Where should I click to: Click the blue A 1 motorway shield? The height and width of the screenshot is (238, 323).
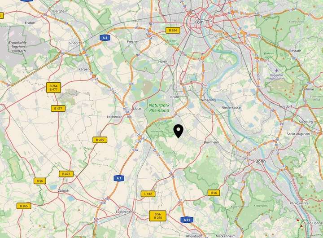click(x=119, y=178)
